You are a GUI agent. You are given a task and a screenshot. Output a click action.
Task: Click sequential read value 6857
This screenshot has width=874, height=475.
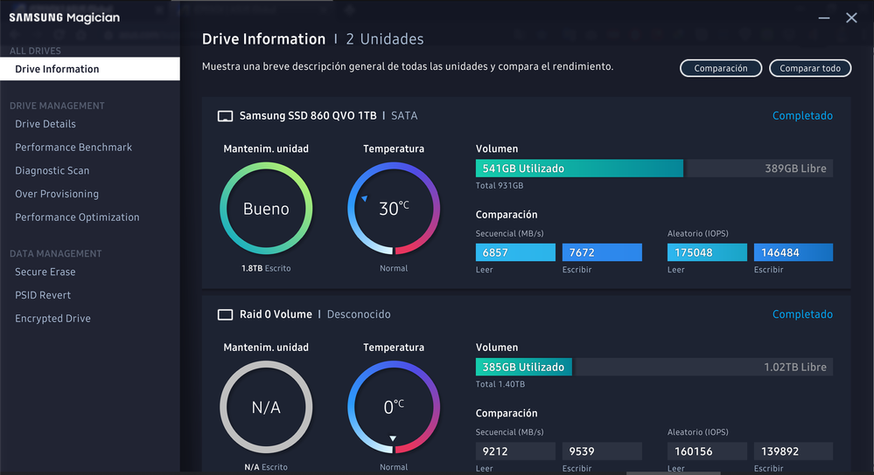click(x=515, y=252)
